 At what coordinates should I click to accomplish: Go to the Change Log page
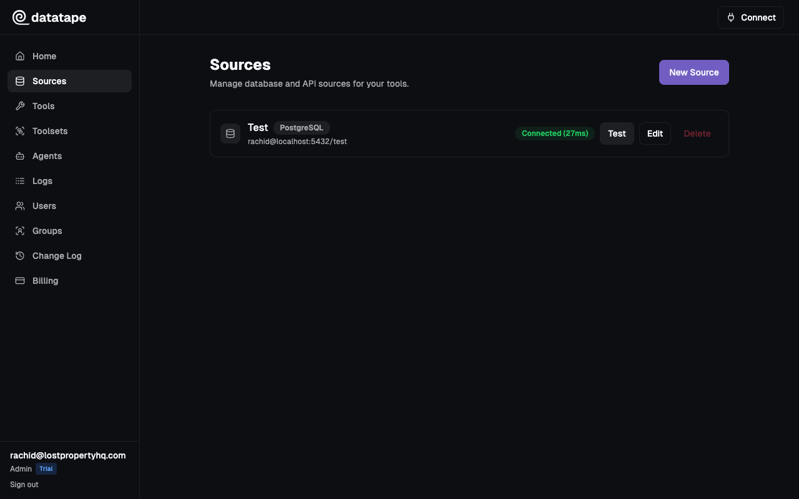point(69,256)
